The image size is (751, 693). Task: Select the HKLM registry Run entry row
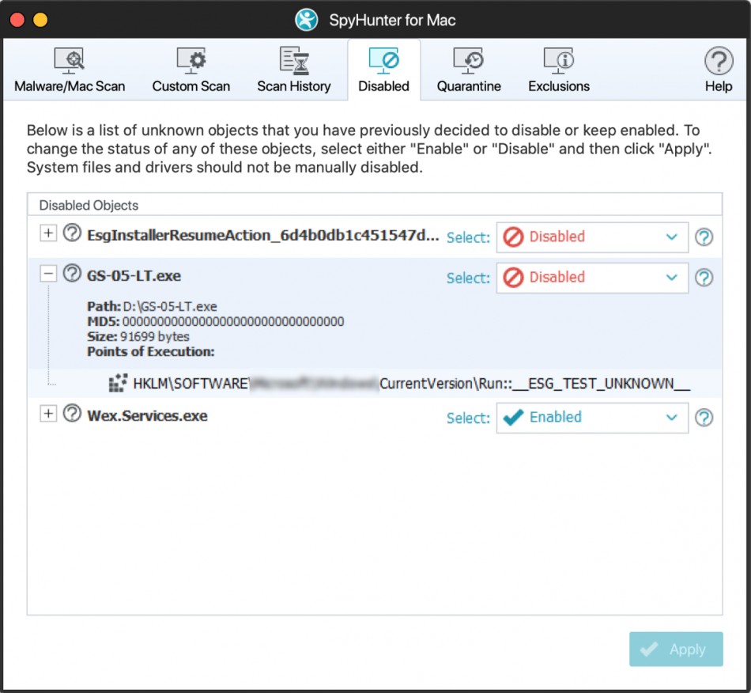point(411,384)
